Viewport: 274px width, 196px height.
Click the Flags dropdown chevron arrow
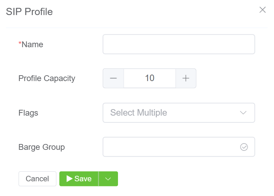click(243, 113)
